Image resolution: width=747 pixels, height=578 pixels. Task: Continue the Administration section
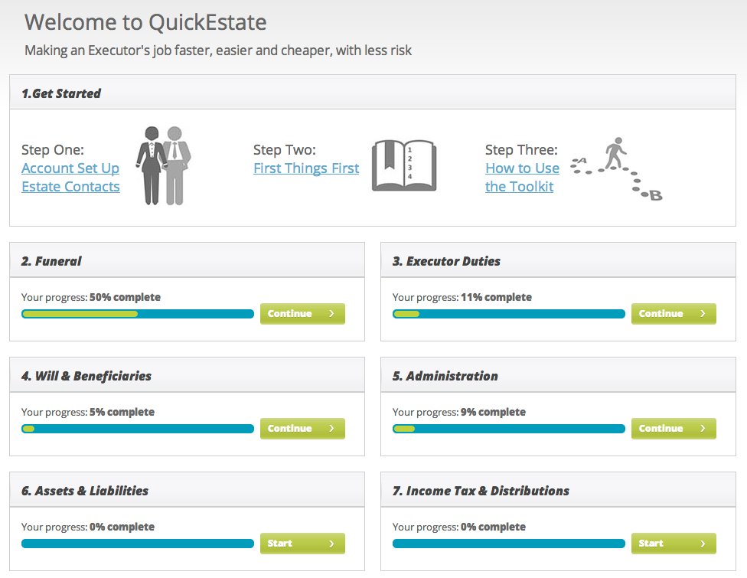674,429
